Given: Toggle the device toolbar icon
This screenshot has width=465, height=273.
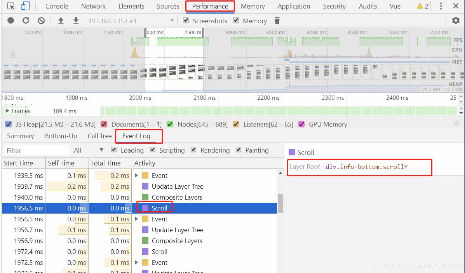Looking at the screenshot, I should (x=26, y=6).
